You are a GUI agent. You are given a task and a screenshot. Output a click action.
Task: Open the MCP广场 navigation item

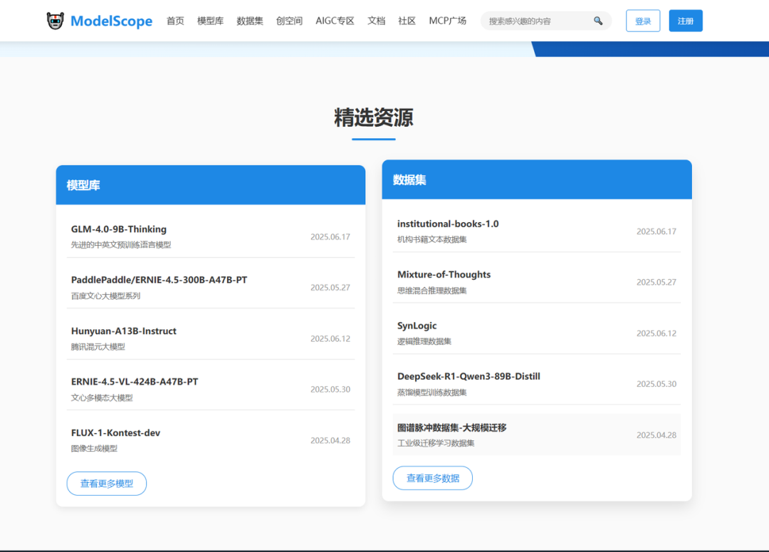pos(447,21)
